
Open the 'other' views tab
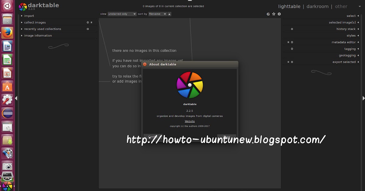pos(341,6)
